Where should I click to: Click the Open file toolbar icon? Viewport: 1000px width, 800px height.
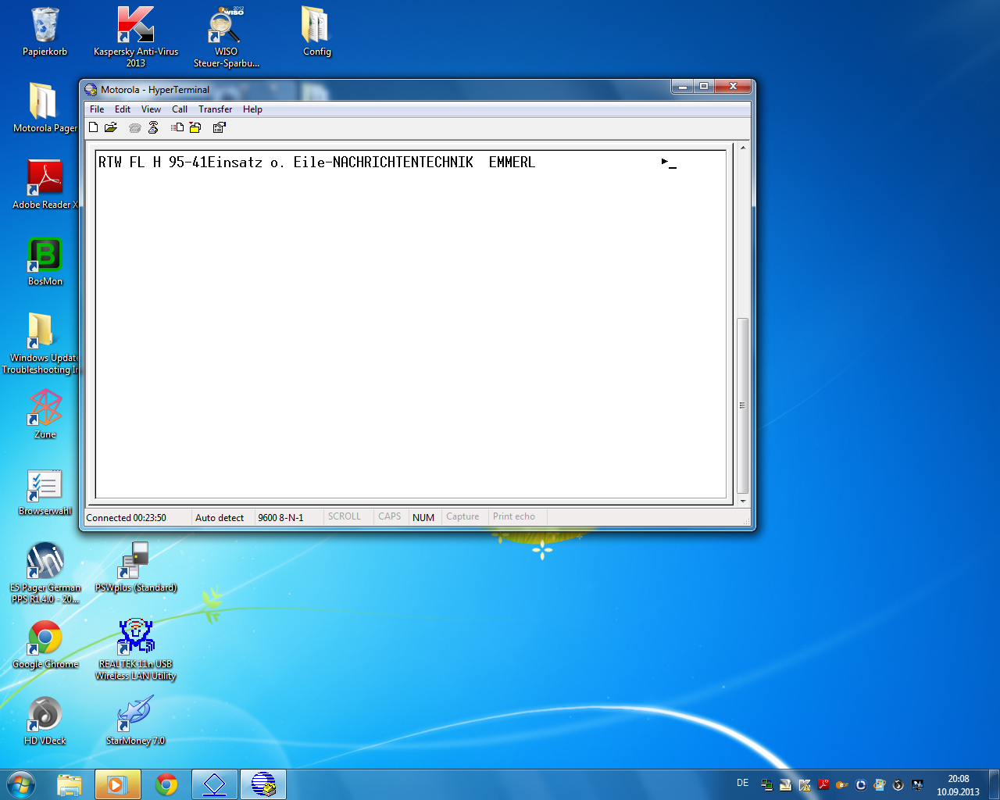tap(111, 127)
